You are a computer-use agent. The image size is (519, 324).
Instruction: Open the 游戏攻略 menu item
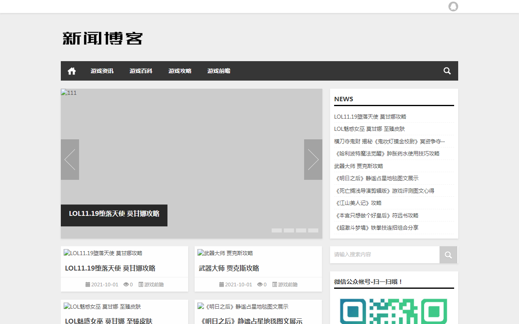coord(180,71)
